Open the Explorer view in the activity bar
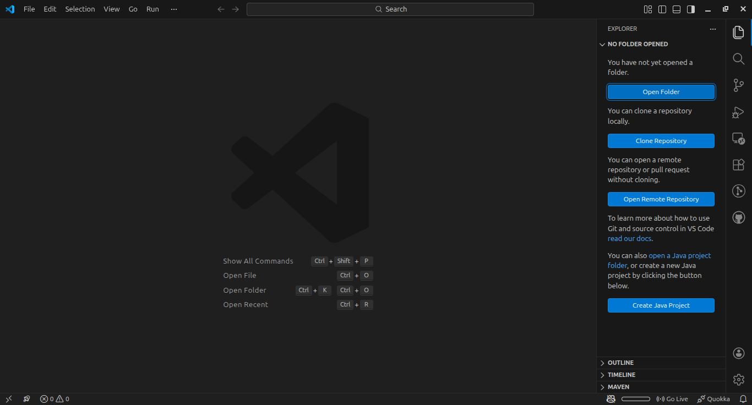This screenshot has width=752, height=405. [739, 32]
